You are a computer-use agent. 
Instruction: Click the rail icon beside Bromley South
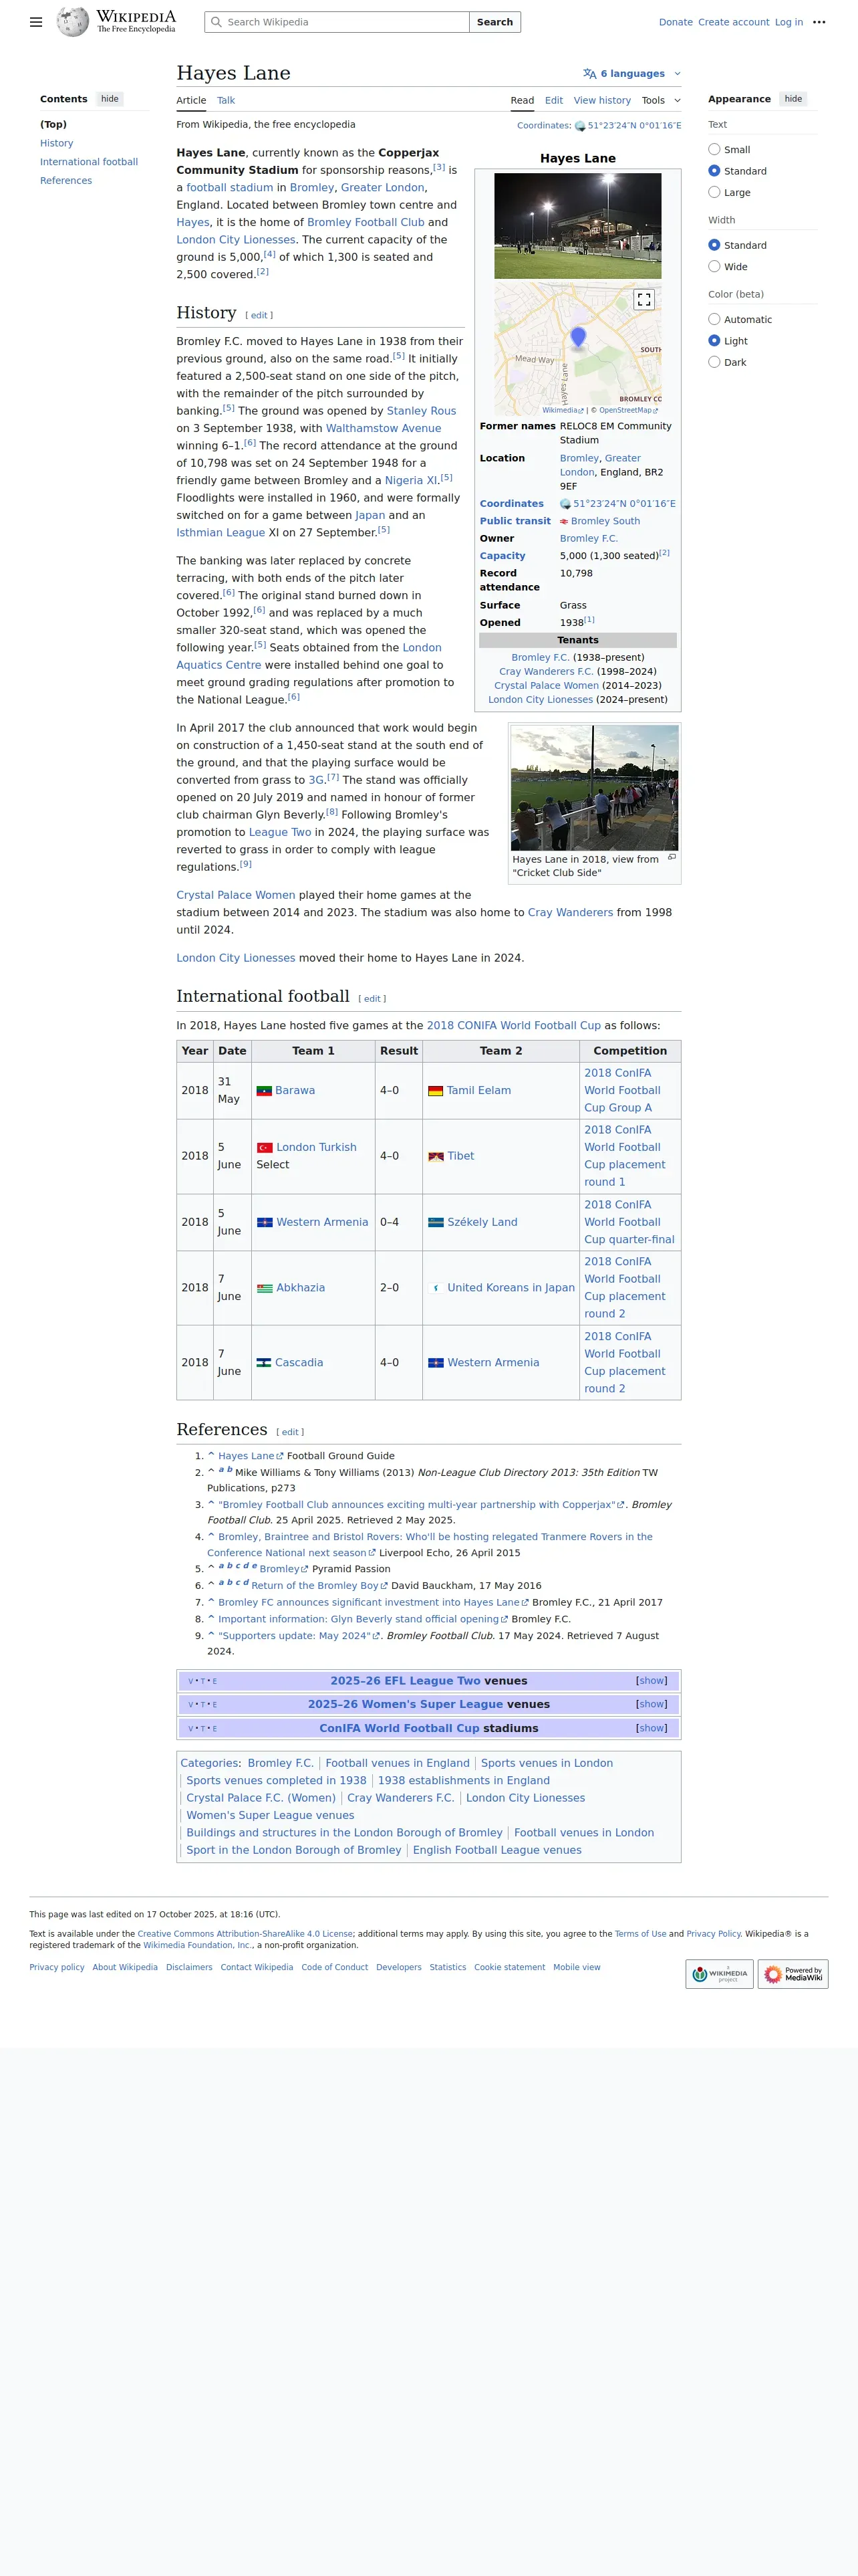565,522
